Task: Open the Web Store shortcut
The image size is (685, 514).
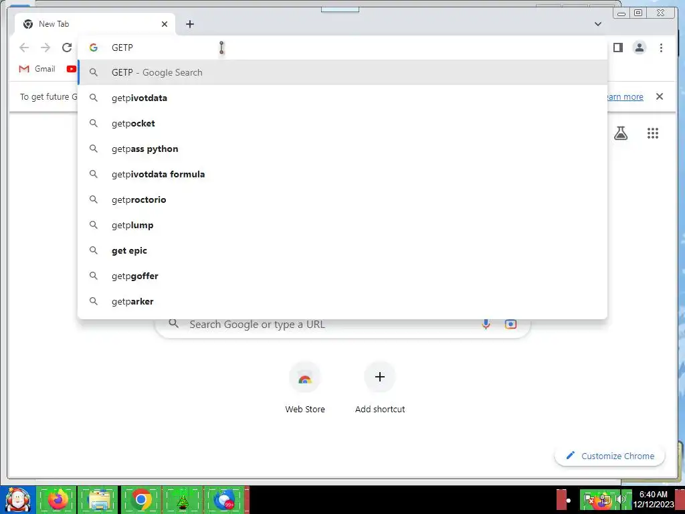Action: pyautogui.click(x=305, y=388)
